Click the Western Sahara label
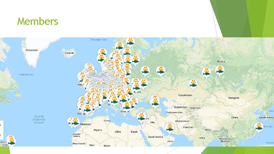This screenshot has height=154, width=274. (76, 135)
